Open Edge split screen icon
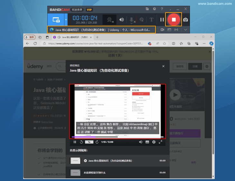Image resolution: width=235 pixels, height=181 pixels. pyautogui.click(x=174, y=43)
